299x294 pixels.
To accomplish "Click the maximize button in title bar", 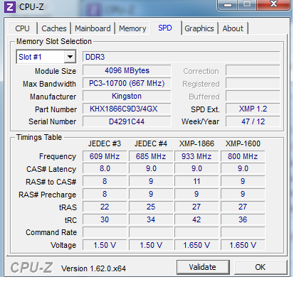I will tap(247, 4).
